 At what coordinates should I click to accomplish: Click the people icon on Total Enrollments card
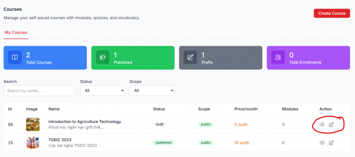[278, 57]
